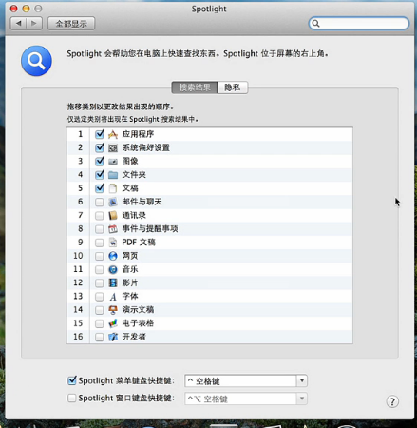Open the window shortcut ⌃⌥空格键 combo box
The height and width of the screenshot is (428, 417).
coord(246,399)
